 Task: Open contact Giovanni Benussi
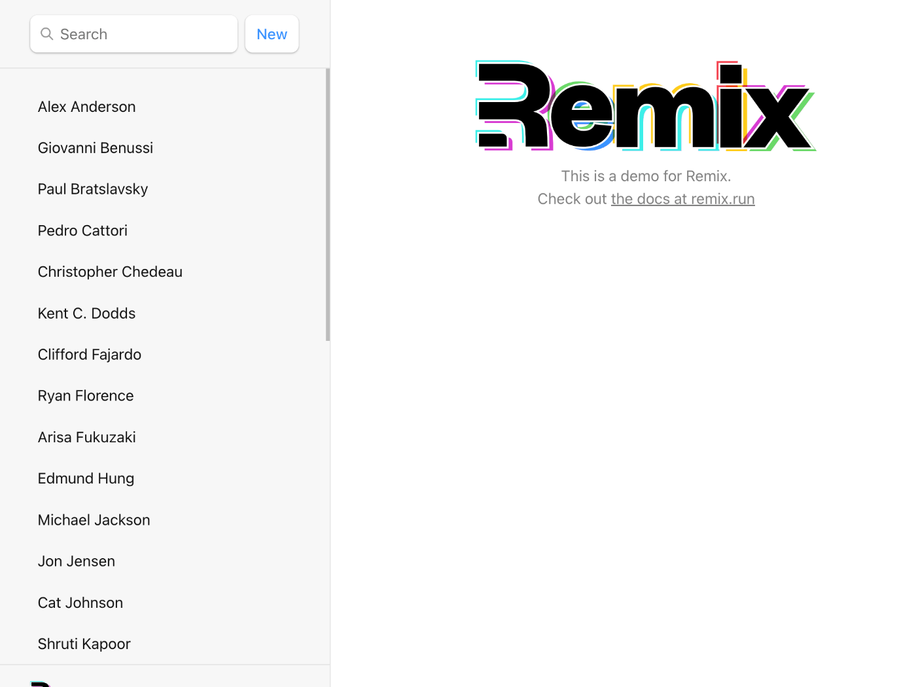click(x=165, y=148)
